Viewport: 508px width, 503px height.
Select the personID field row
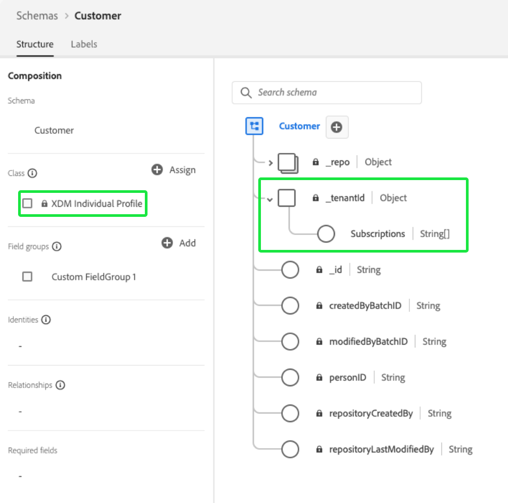click(x=348, y=378)
